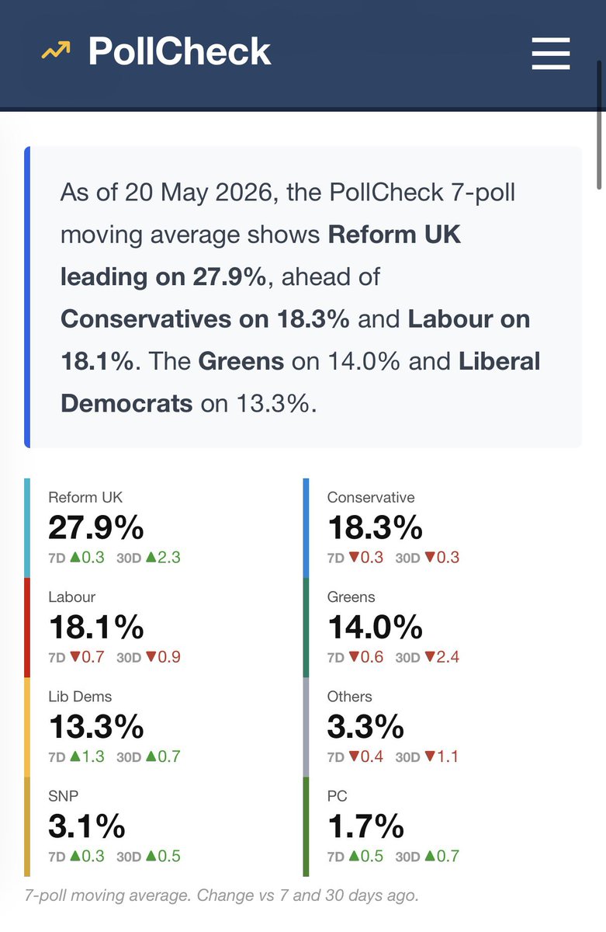Select the Reform UK 27.9% card
Viewport: 606px width, 932px height.
click(x=159, y=528)
